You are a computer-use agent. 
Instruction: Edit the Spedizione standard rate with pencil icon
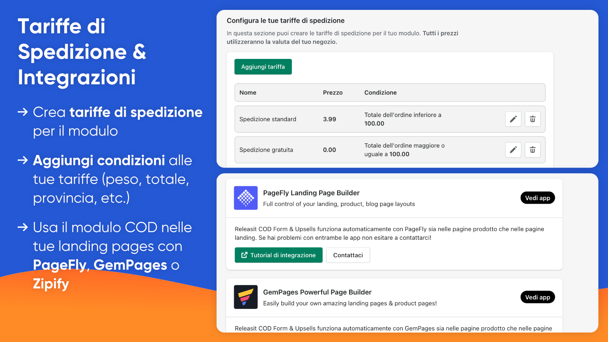point(513,119)
